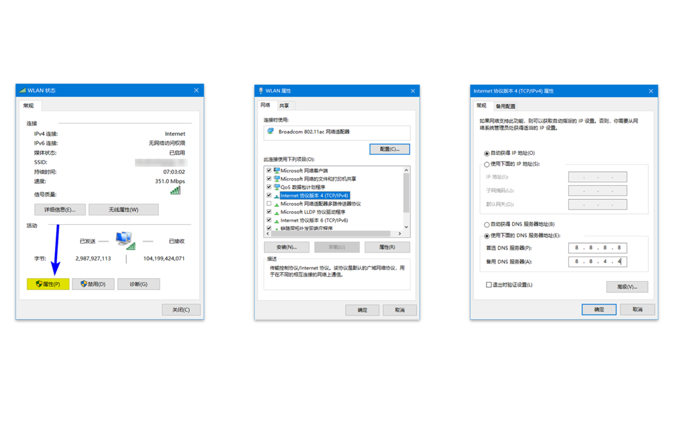Click the QoS 数据包计划程序 icon
677x423 pixels.
coord(276,187)
